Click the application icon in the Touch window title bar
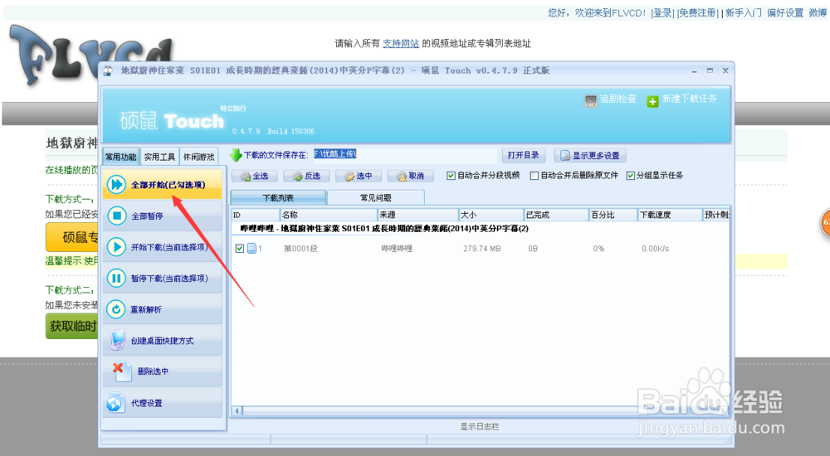Screen dimensions: 830x456 [108, 70]
